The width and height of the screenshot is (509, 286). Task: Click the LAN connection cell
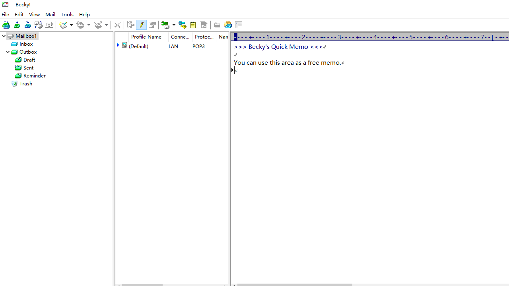173,46
